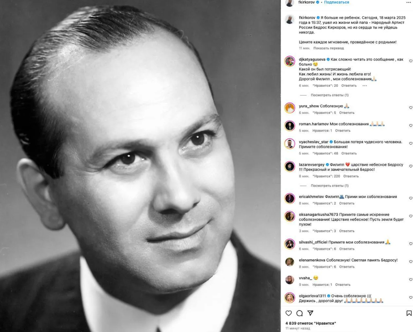Like djkatyaguseva's comment with the heart
The width and height of the screenshot is (413, 332).
(x=411, y=61)
